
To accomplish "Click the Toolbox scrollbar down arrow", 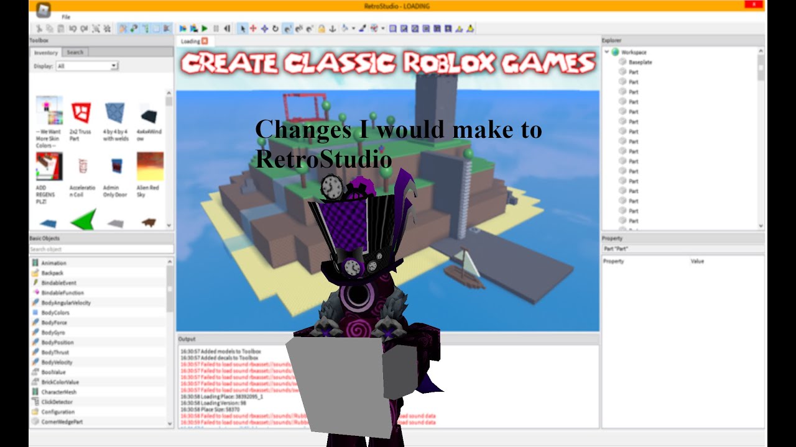I will click(169, 225).
